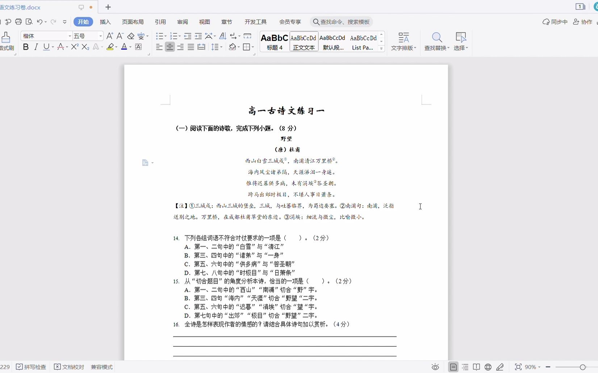This screenshot has width=598, height=373.
Task: Open the 审阅 ribbon tab
Action: [182, 22]
